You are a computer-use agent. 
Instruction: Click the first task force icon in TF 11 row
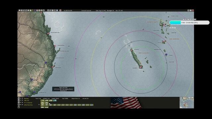(42, 103)
